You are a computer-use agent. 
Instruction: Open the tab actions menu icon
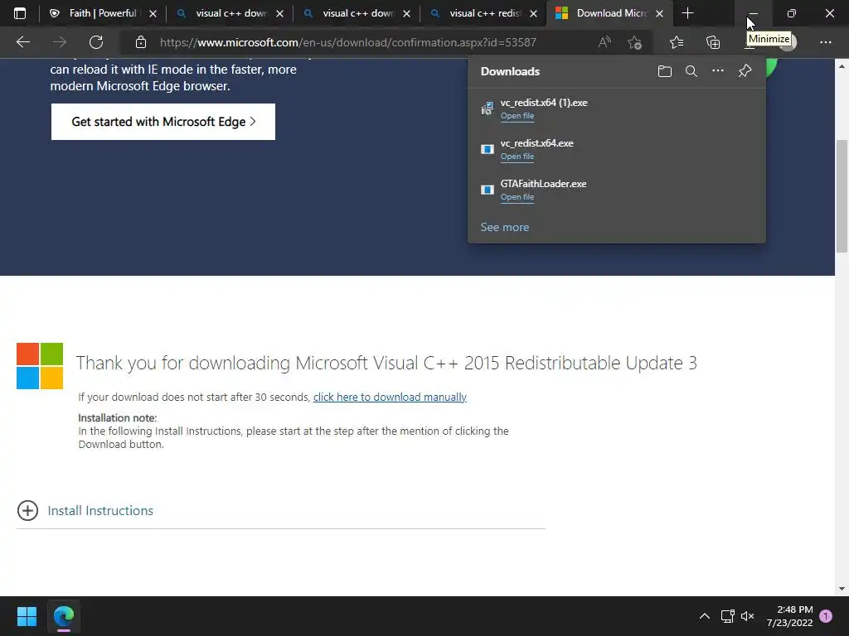20,13
